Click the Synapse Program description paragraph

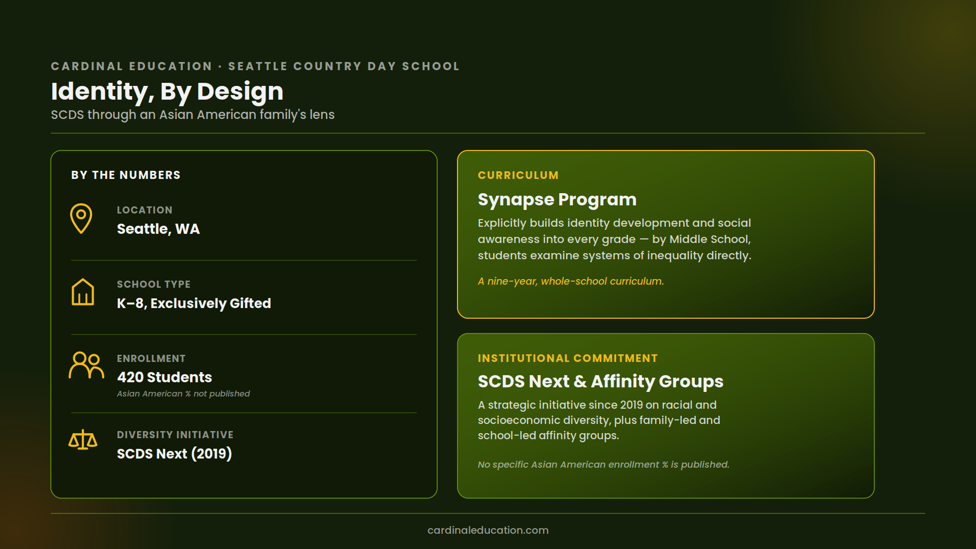click(615, 239)
